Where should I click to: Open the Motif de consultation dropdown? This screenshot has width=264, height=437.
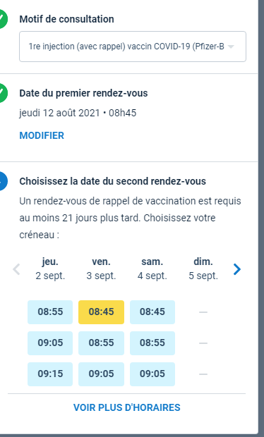pyautogui.click(x=133, y=47)
